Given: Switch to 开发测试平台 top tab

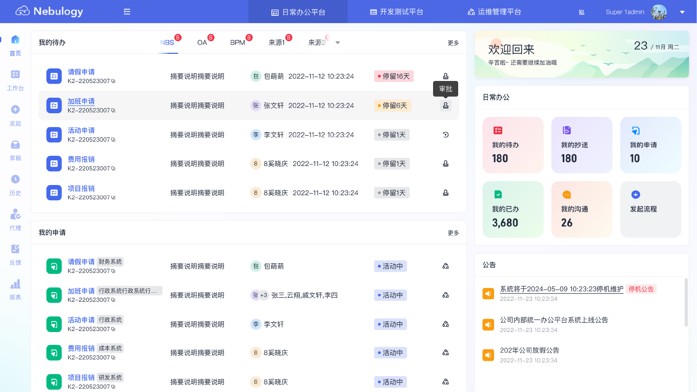Looking at the screenshot, I should point(397,12).
